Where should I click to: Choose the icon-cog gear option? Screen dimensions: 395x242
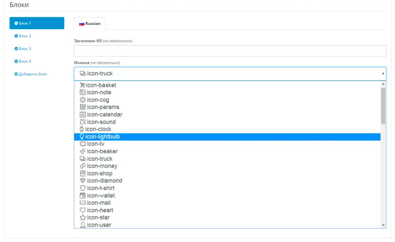pyautogui.click(x=95, y=100)
